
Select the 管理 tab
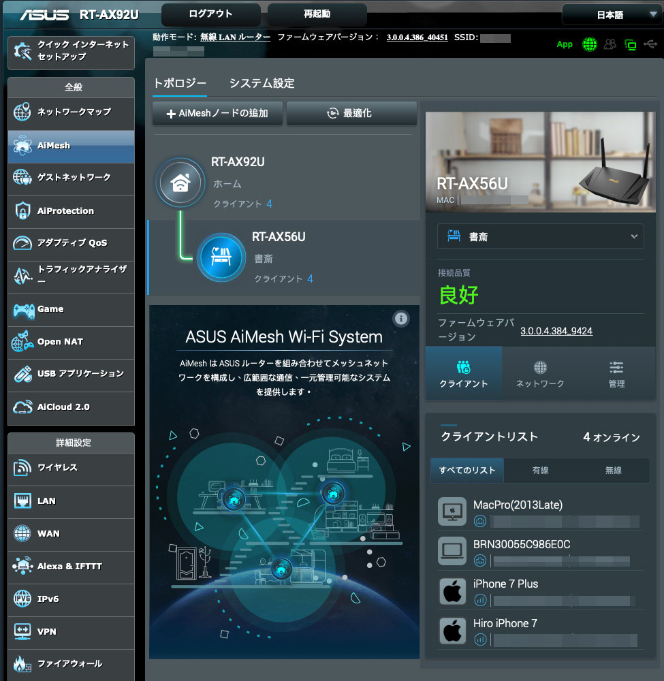point(616,373)
